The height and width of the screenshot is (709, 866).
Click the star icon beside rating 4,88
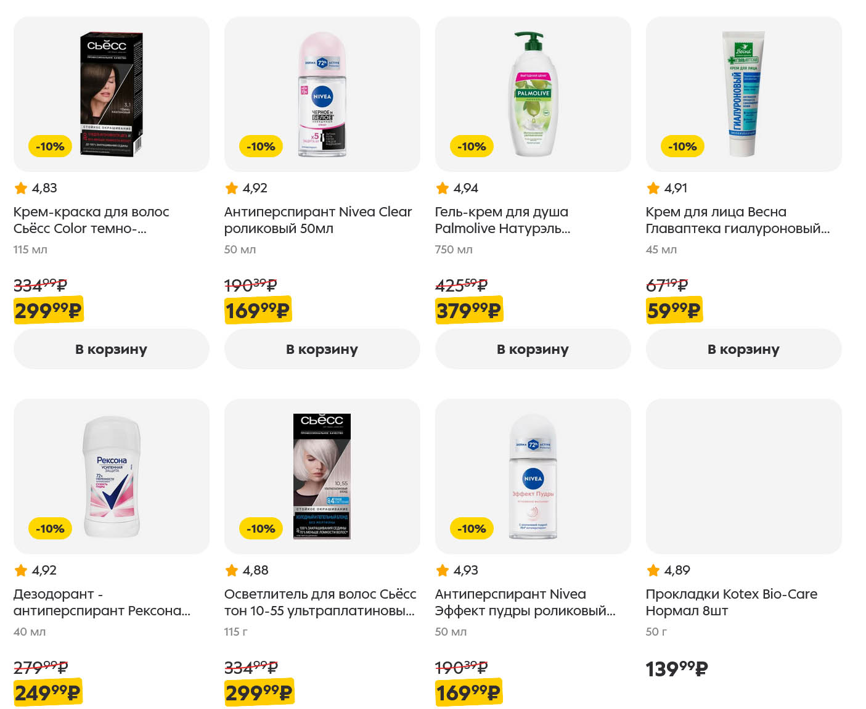point(232,570)
